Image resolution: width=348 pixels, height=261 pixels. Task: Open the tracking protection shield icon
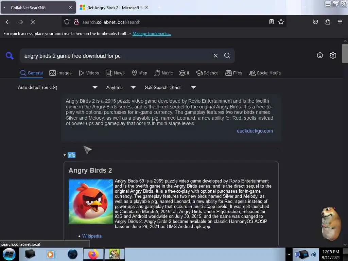(x=67, y=22)
